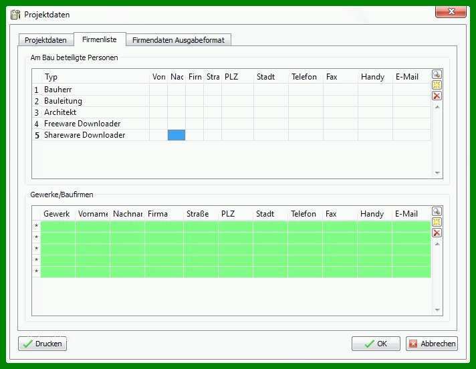
Task: Click the Drucken button
Action: pos(42,344)
